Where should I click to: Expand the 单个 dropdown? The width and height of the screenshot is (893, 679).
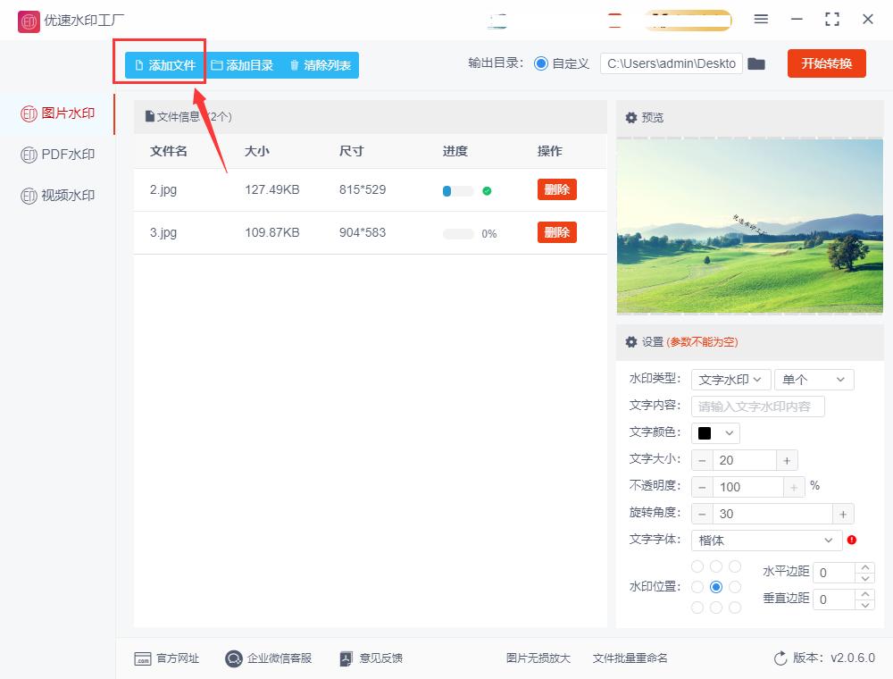(814, 379)
